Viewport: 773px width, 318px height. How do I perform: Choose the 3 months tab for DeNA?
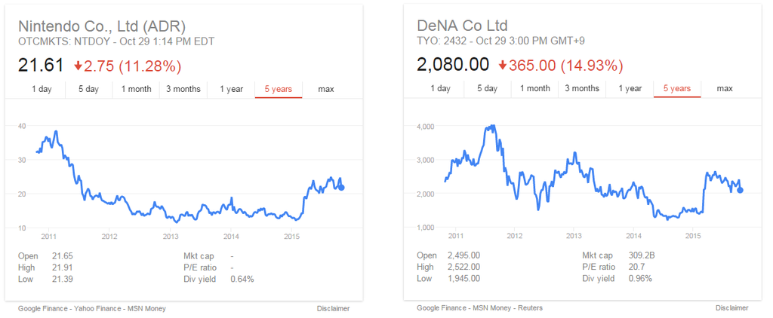pos(582,88)
